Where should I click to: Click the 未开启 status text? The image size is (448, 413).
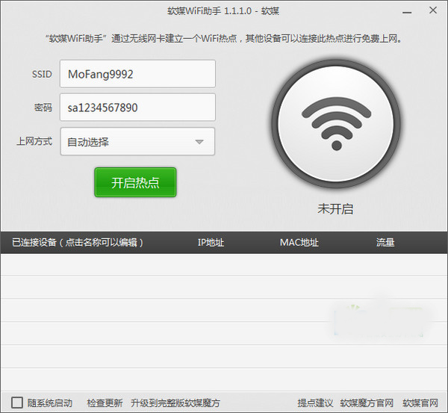335,209
